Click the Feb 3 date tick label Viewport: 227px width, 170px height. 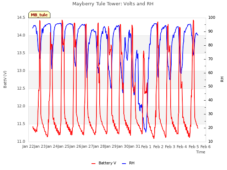pos(170,147)
